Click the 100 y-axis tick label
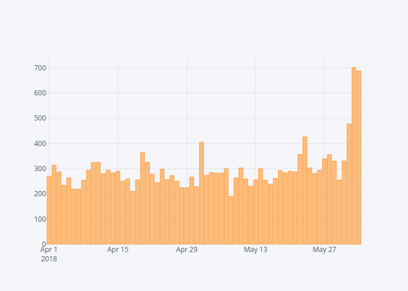This screenshot has width=408, height=291. tap(40, 219)
